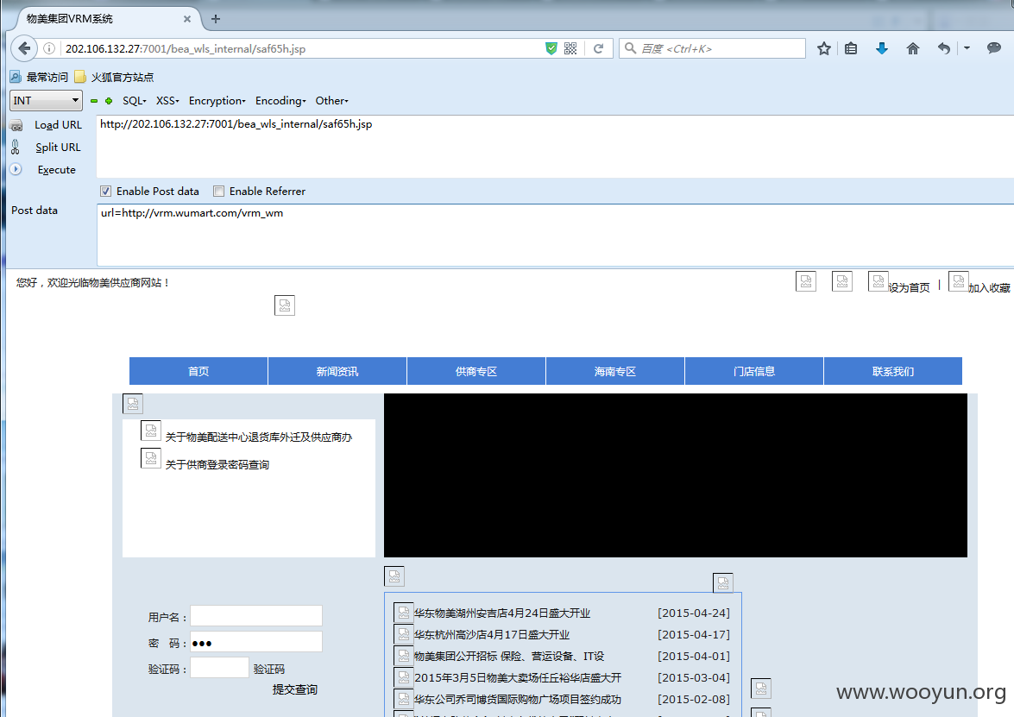Expand the XSS menu
1014x717 pixels.
(x=167, y=101)
